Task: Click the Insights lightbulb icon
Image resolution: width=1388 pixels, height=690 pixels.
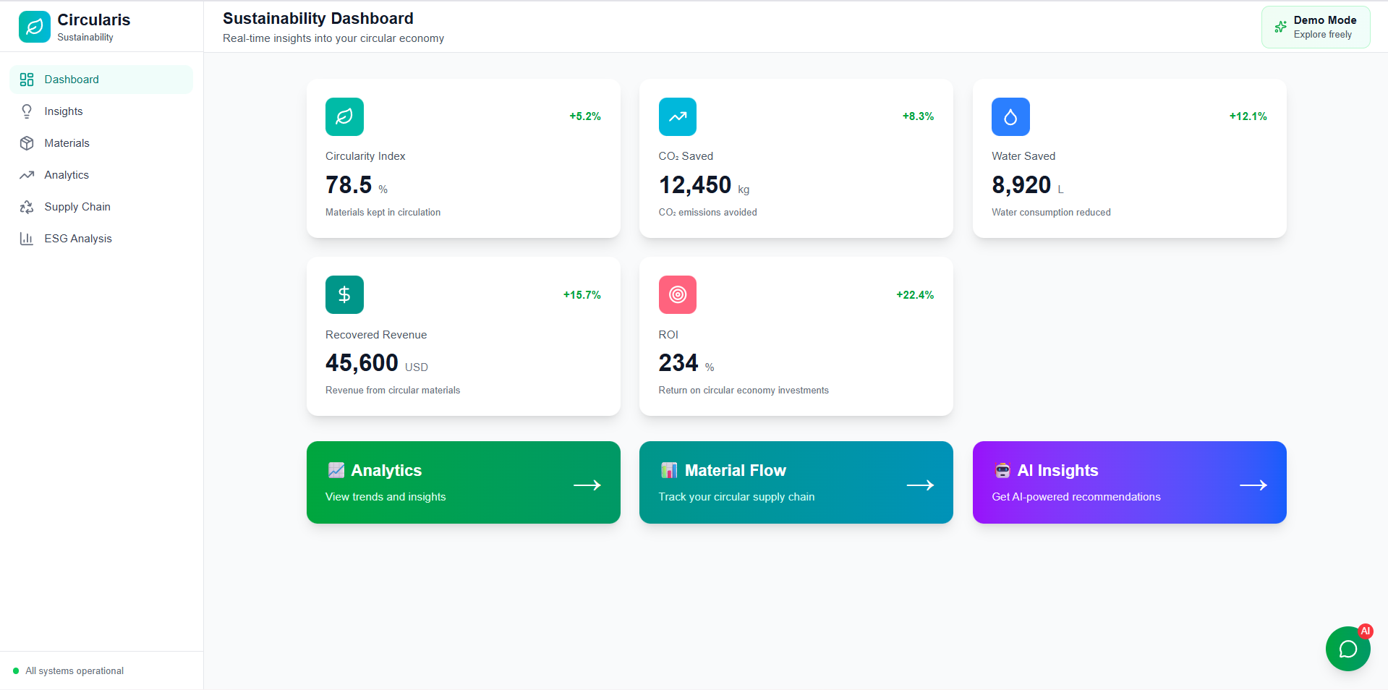Action: point(27,111)
